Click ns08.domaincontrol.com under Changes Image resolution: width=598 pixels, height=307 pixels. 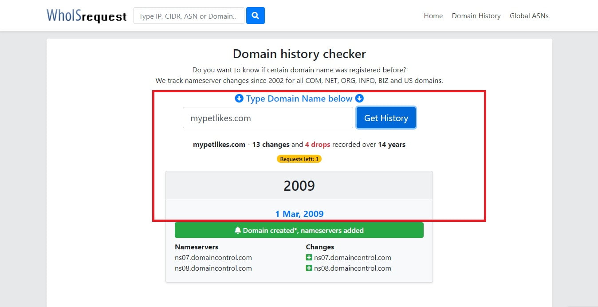353,268
